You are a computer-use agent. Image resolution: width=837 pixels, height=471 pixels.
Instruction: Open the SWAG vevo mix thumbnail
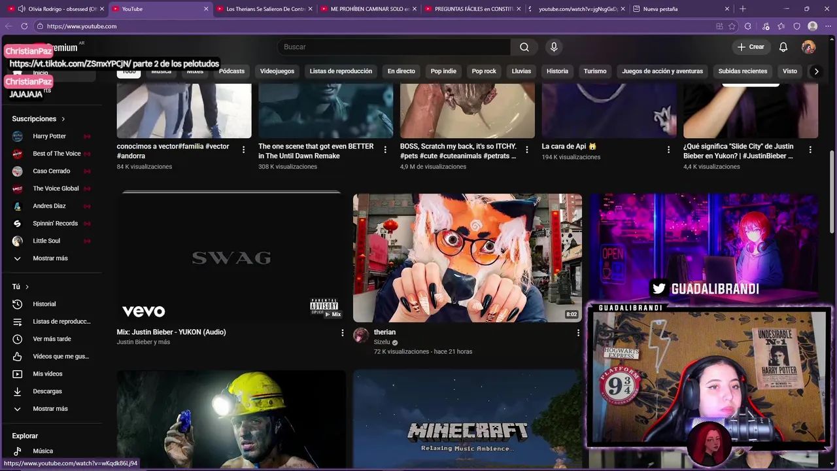click(x=231, y=258)
